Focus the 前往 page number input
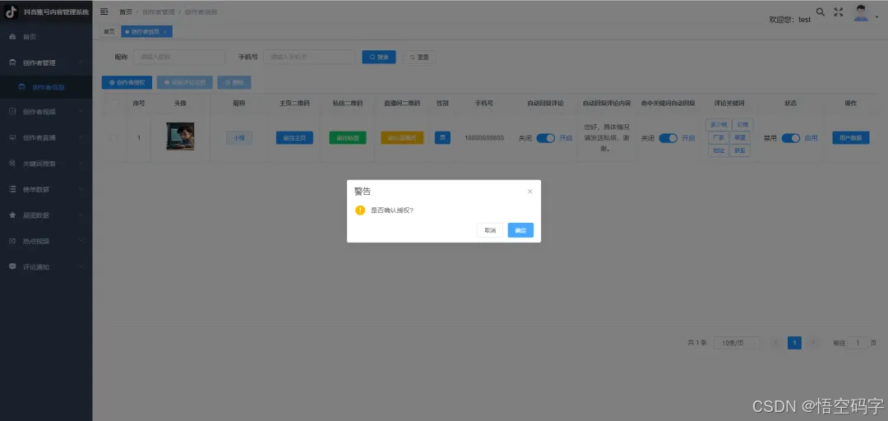Screen dimensions: 888x421 (858, 343)
